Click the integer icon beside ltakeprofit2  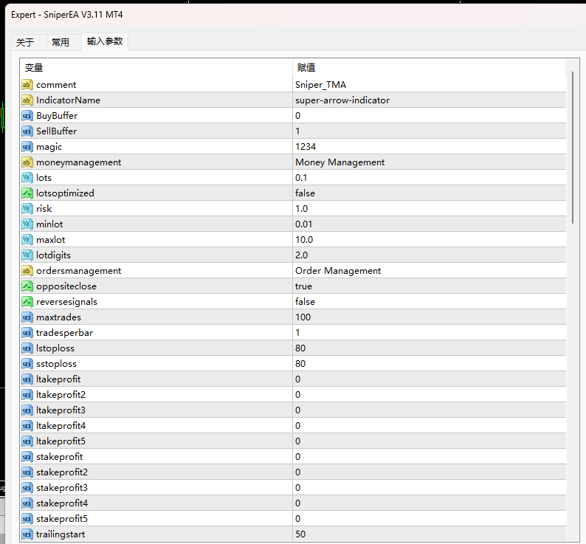point(27,395)
